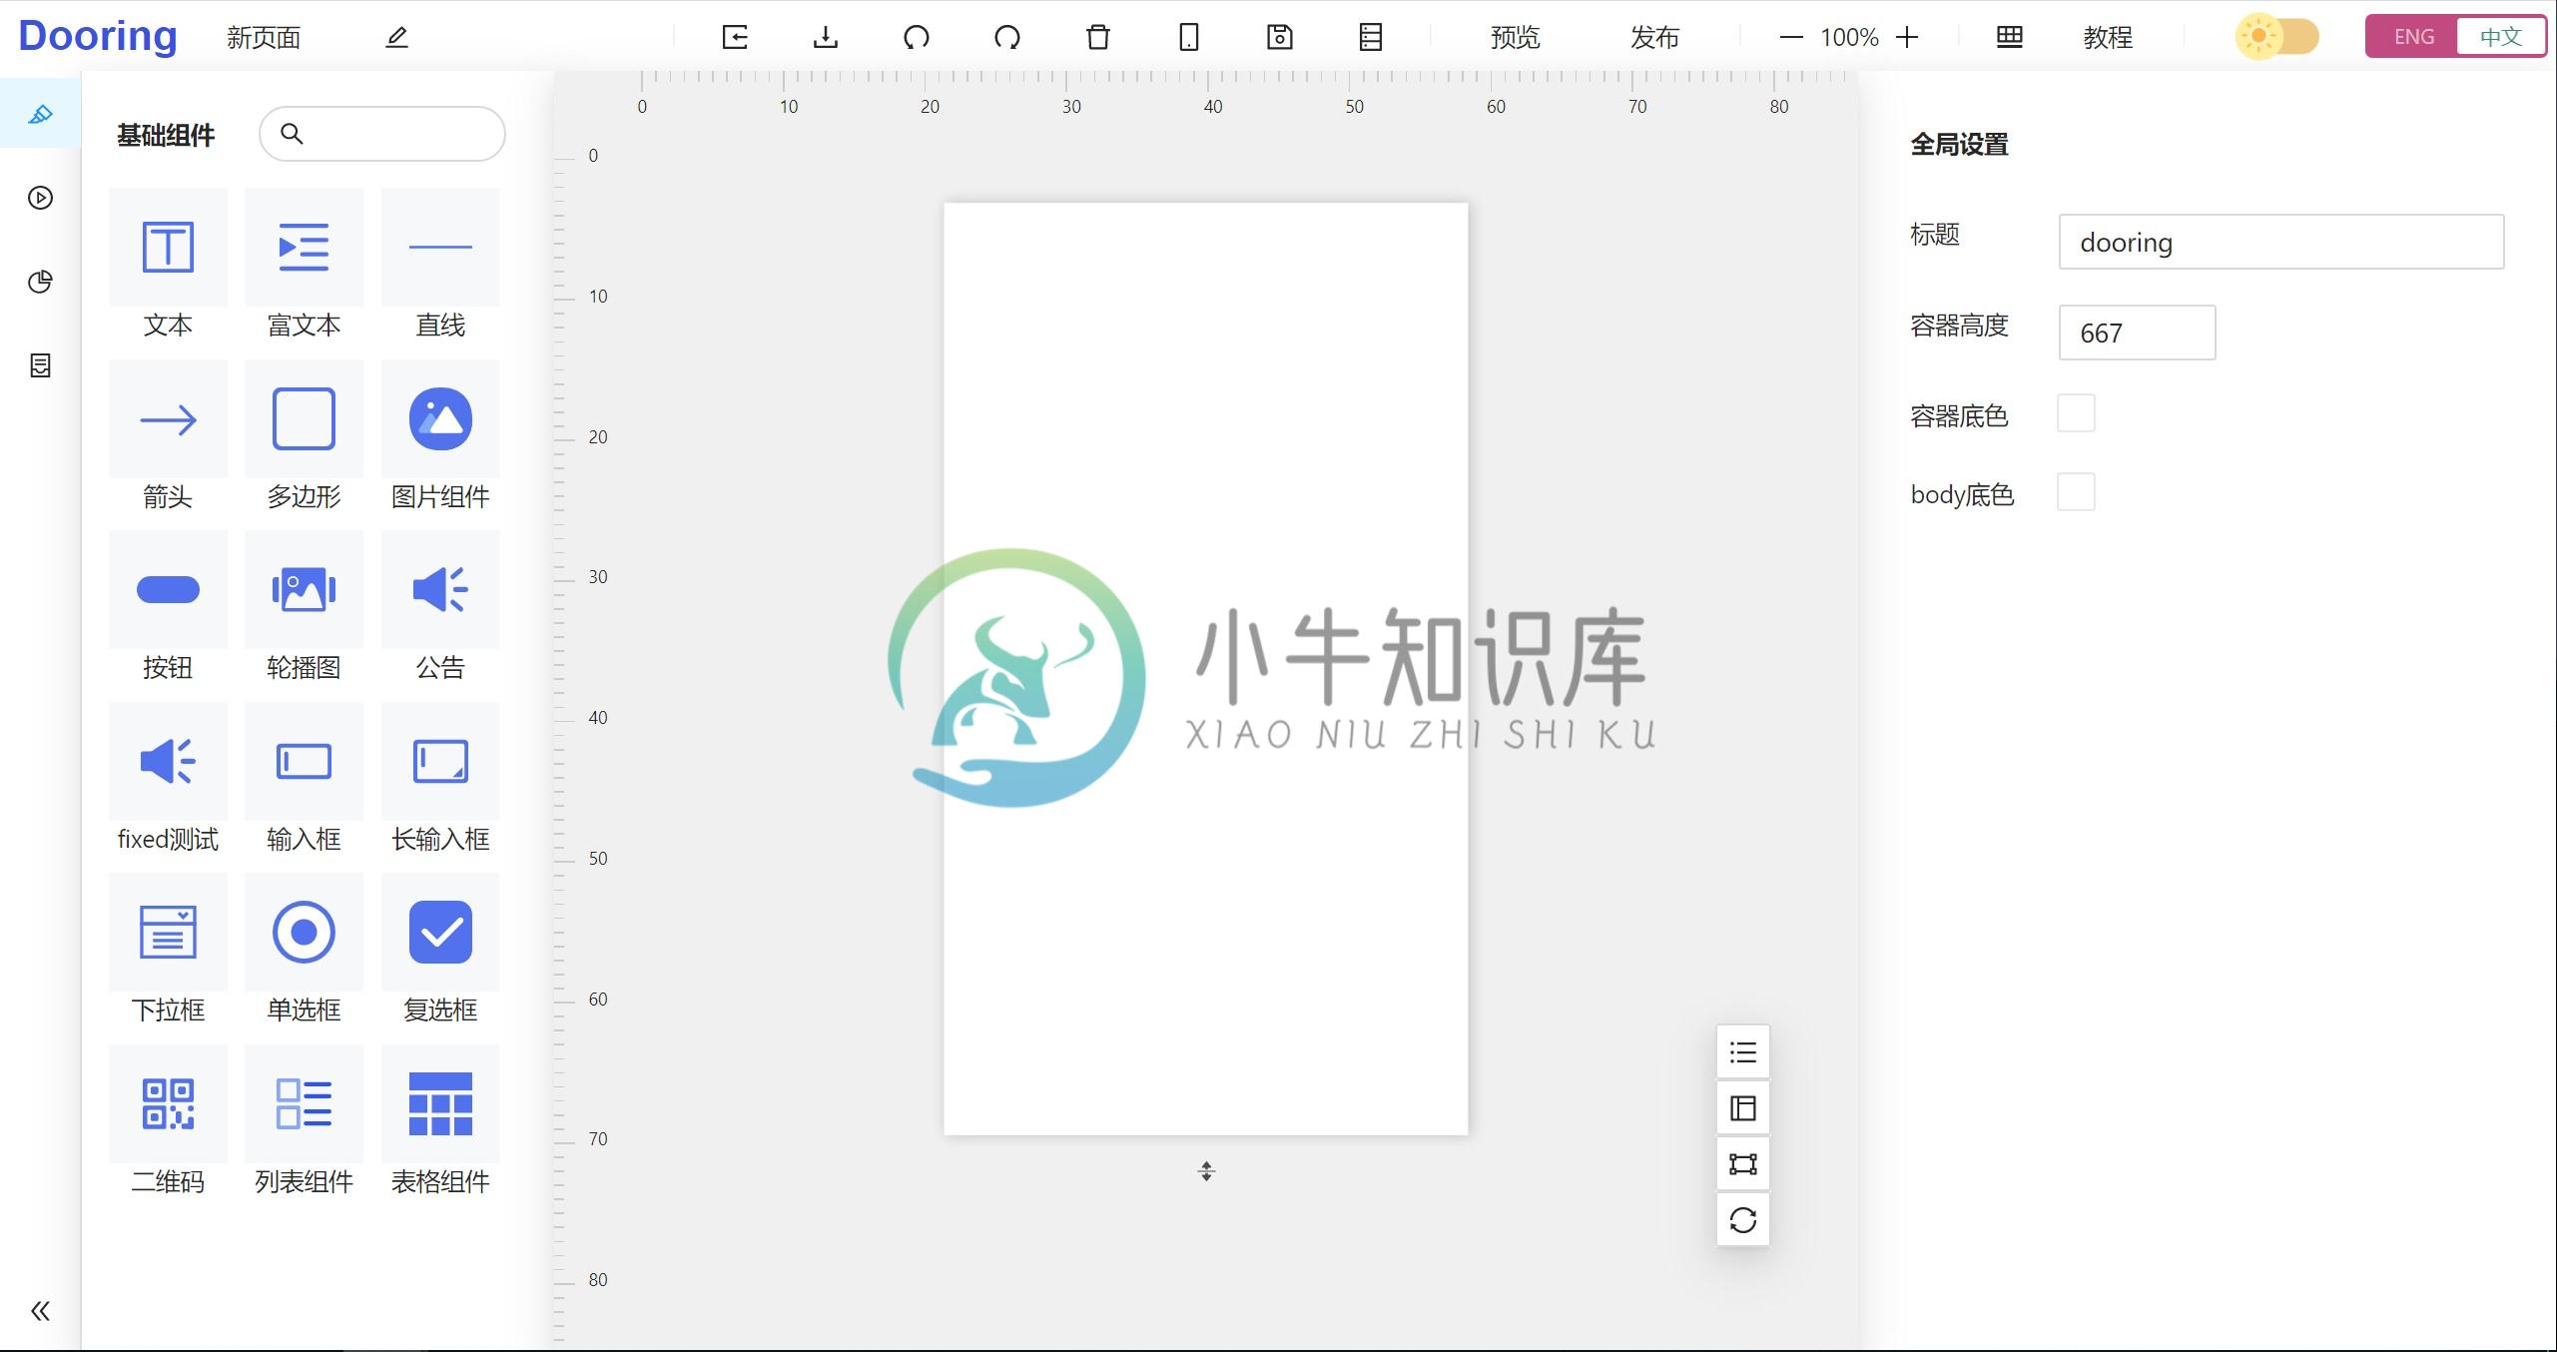Screen dimensions: 2557x1352
Task: Zoom out with the minus button
Action: pos(1791,37)
